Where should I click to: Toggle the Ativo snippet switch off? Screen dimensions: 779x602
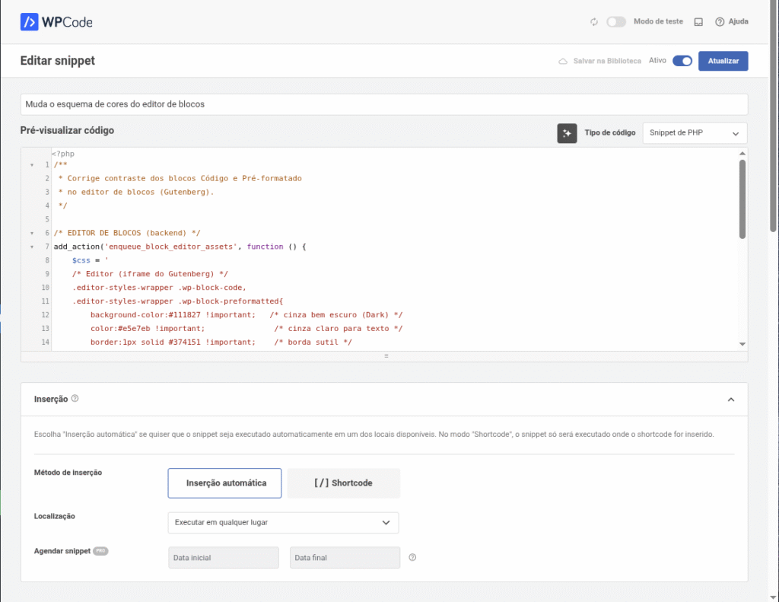682,61
